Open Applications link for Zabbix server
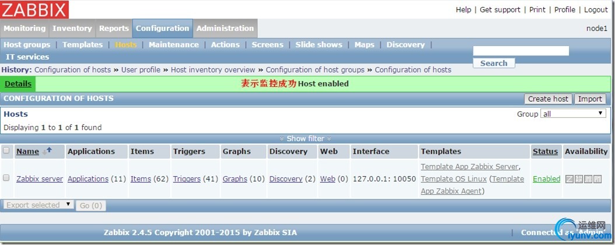 (88, 178)
